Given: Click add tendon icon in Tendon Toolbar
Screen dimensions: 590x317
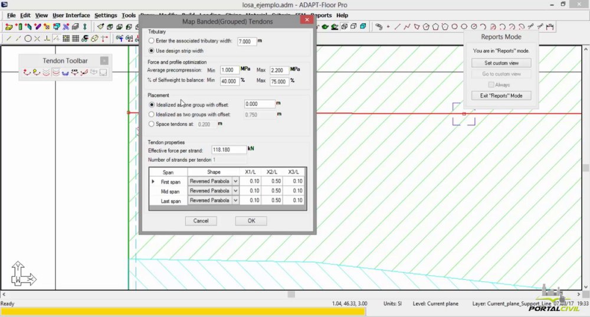Looking at the screenshot, I should [27, 72].
